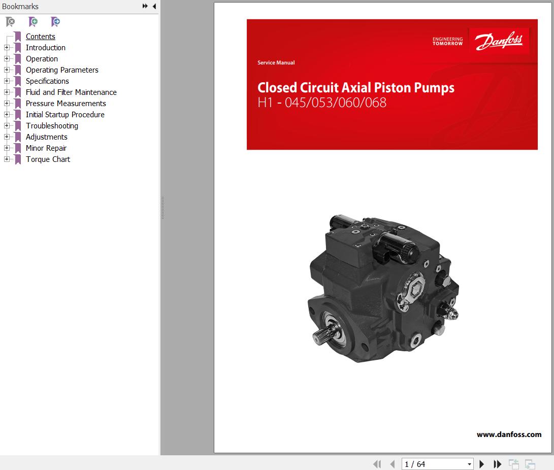Click the panel splitter handle between bookmarks and page

[162, 208]
